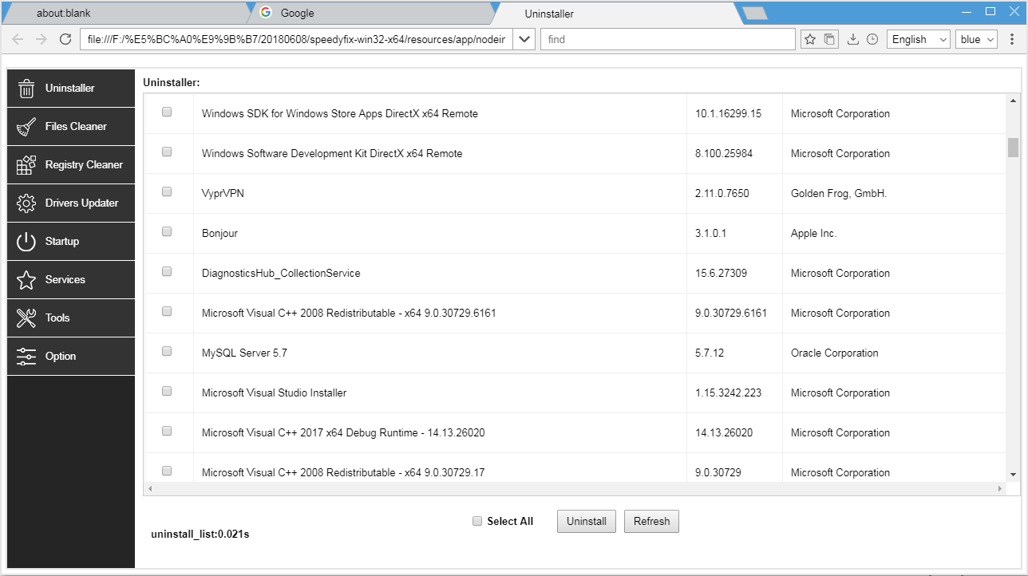Open the blue theme dropdown

pos(976,39)
